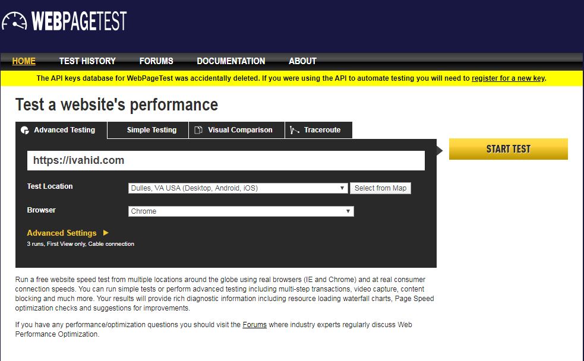Viewport: 584px width, 361px height.
Task: Click the Advanced Settings disclosure triangle
Action: point(106,233)
